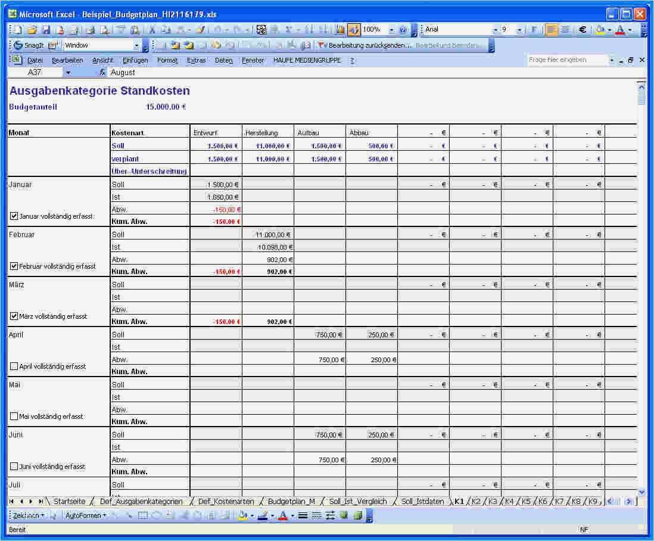Save the workbook via the Save icon
The width and height of the screenshot is (654, 541).
tap(45, 28)
